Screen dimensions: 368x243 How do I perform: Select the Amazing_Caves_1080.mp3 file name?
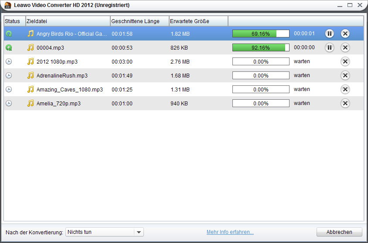70,90
